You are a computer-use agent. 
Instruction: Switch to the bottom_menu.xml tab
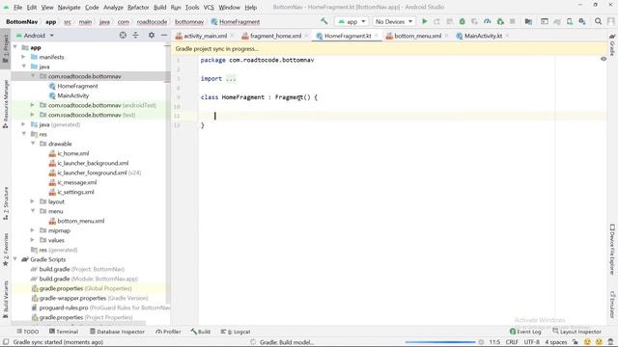[417, 36]
